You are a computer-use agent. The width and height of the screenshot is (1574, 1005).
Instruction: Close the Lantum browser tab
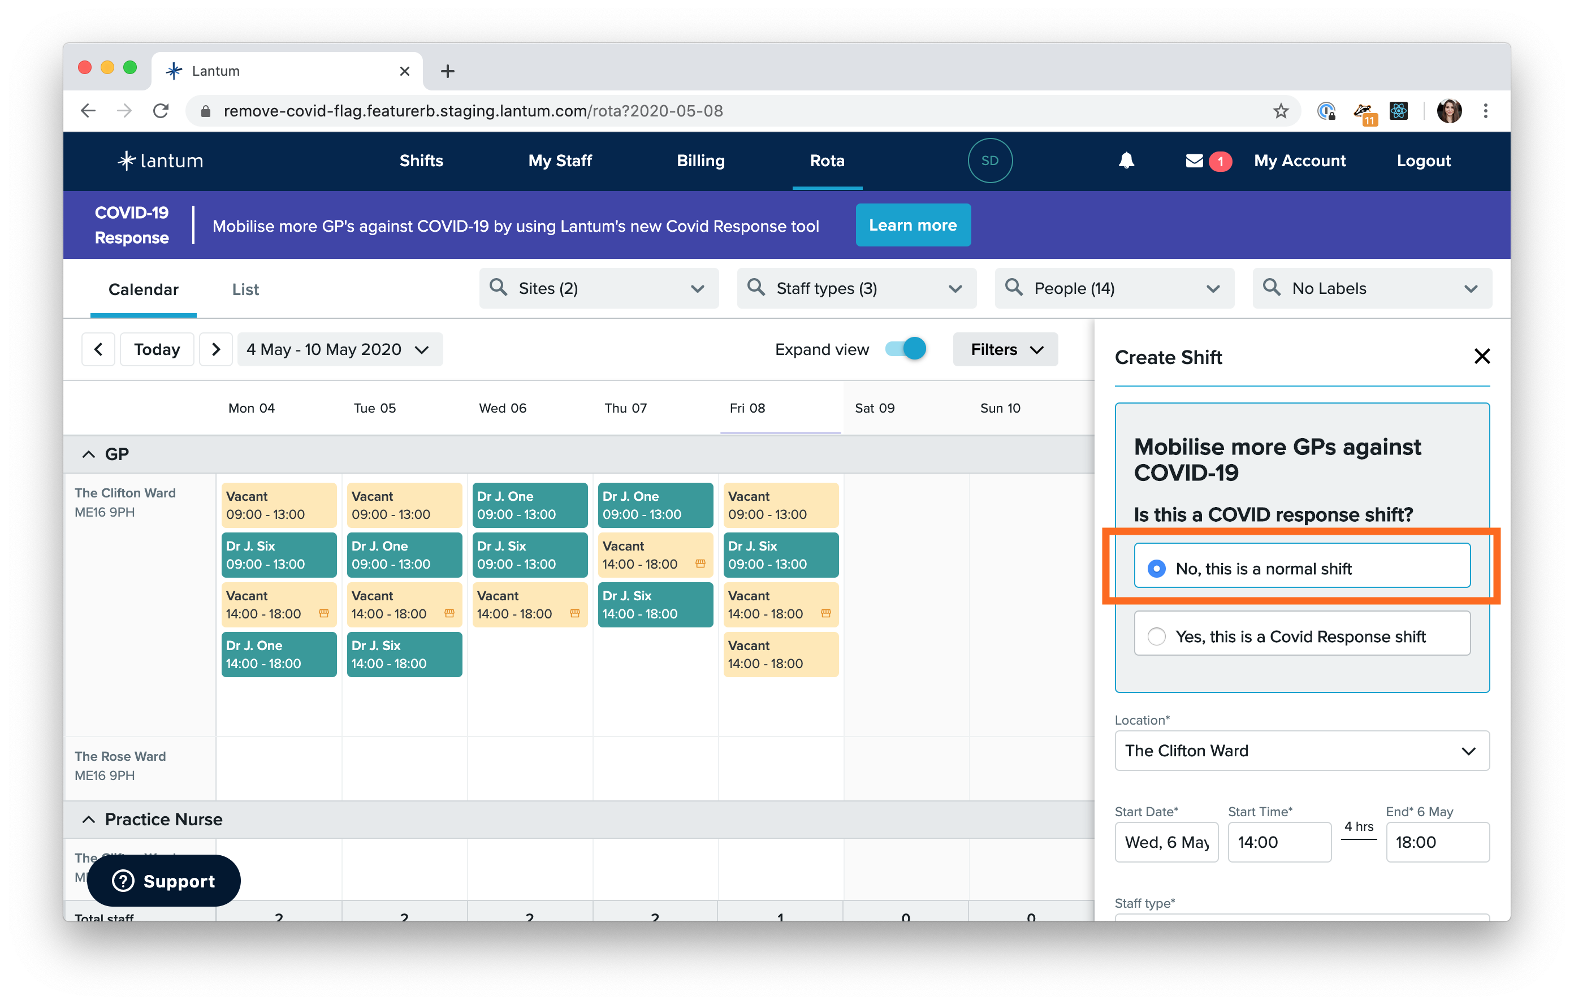tap(405, 71)
